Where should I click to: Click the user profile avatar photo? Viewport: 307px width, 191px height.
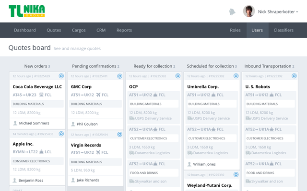click(249, 11)
